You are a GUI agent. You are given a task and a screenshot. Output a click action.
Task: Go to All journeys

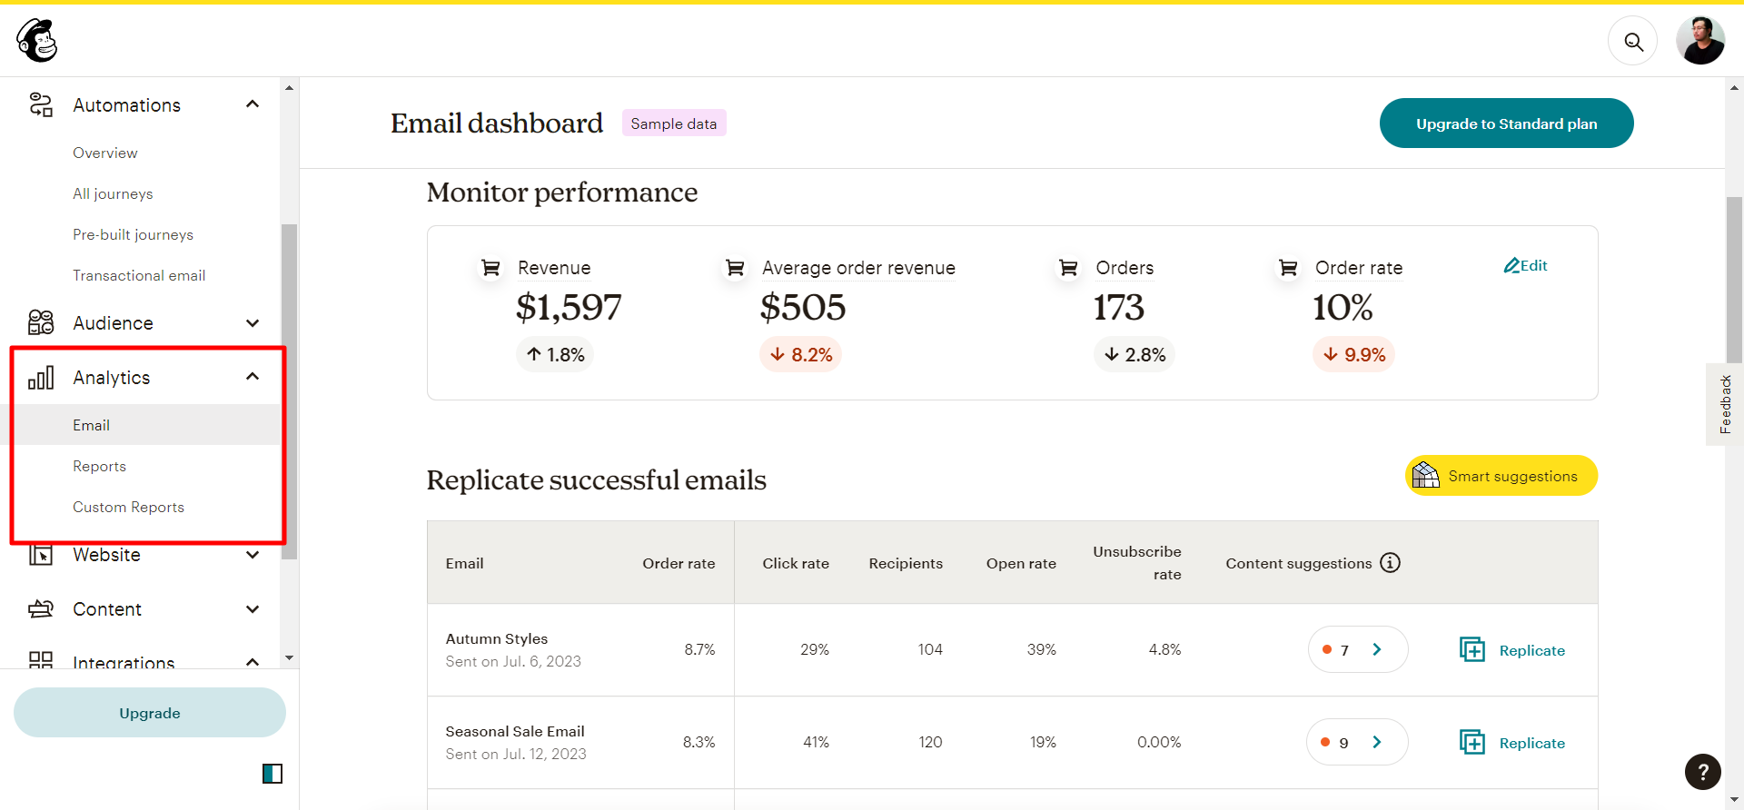113,193
